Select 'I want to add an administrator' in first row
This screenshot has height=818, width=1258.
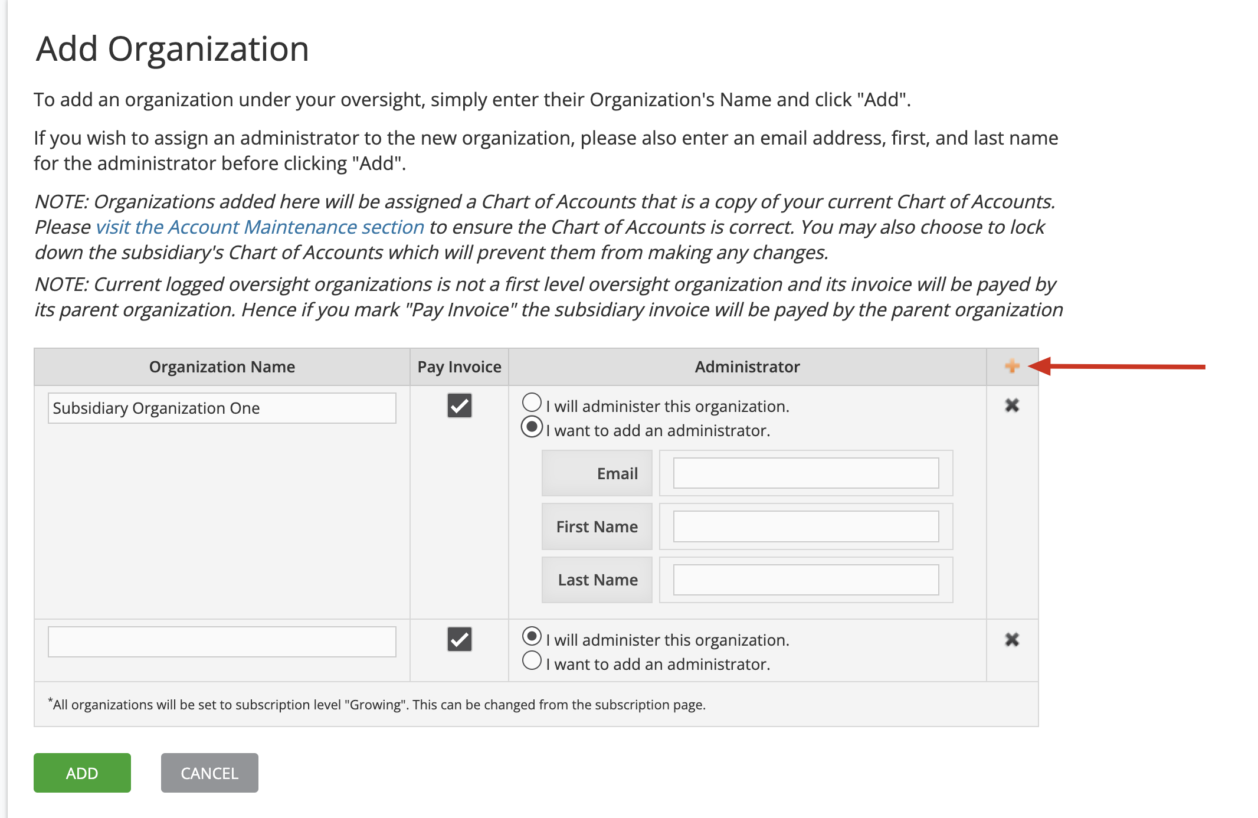point(532,427)
